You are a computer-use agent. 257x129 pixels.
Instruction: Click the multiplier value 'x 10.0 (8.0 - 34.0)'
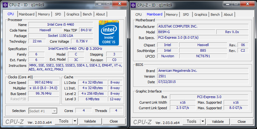click(x=44, y=88)
